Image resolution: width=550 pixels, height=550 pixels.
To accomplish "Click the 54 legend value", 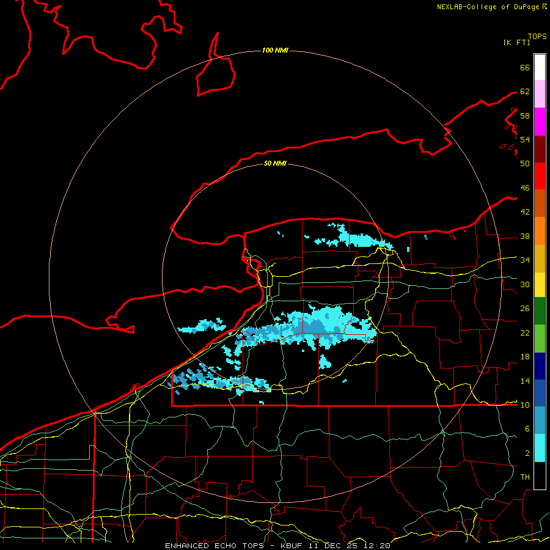I will [x=525, y=139].
